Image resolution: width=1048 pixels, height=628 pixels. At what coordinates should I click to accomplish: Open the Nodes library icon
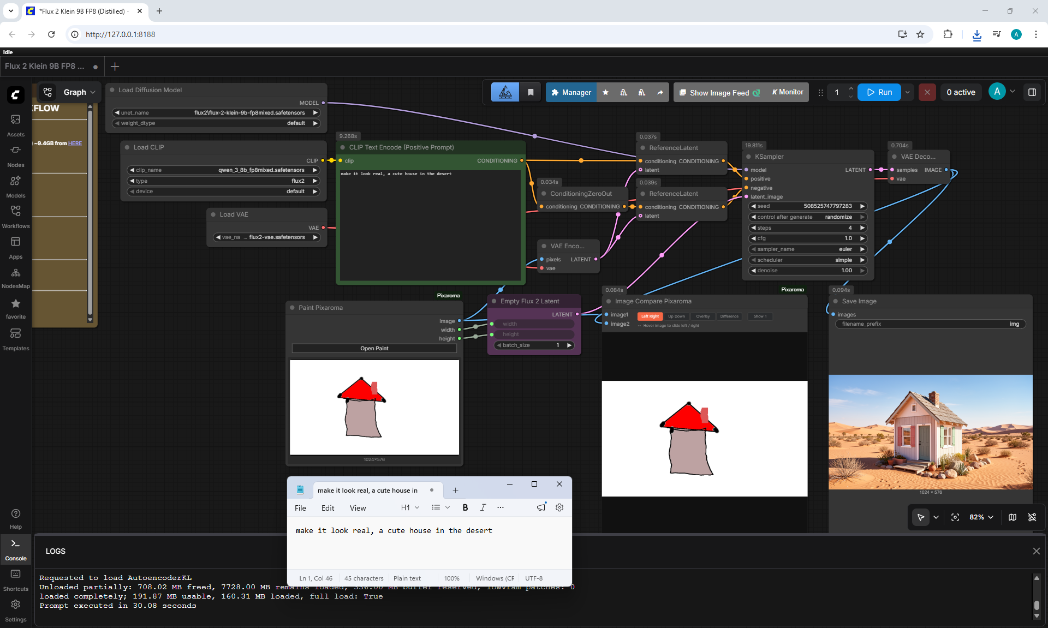coord(15,155)
